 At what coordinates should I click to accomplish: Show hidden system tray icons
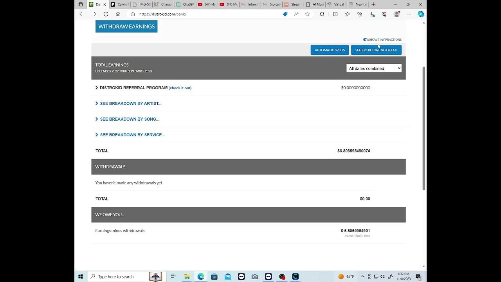[362, 277]
